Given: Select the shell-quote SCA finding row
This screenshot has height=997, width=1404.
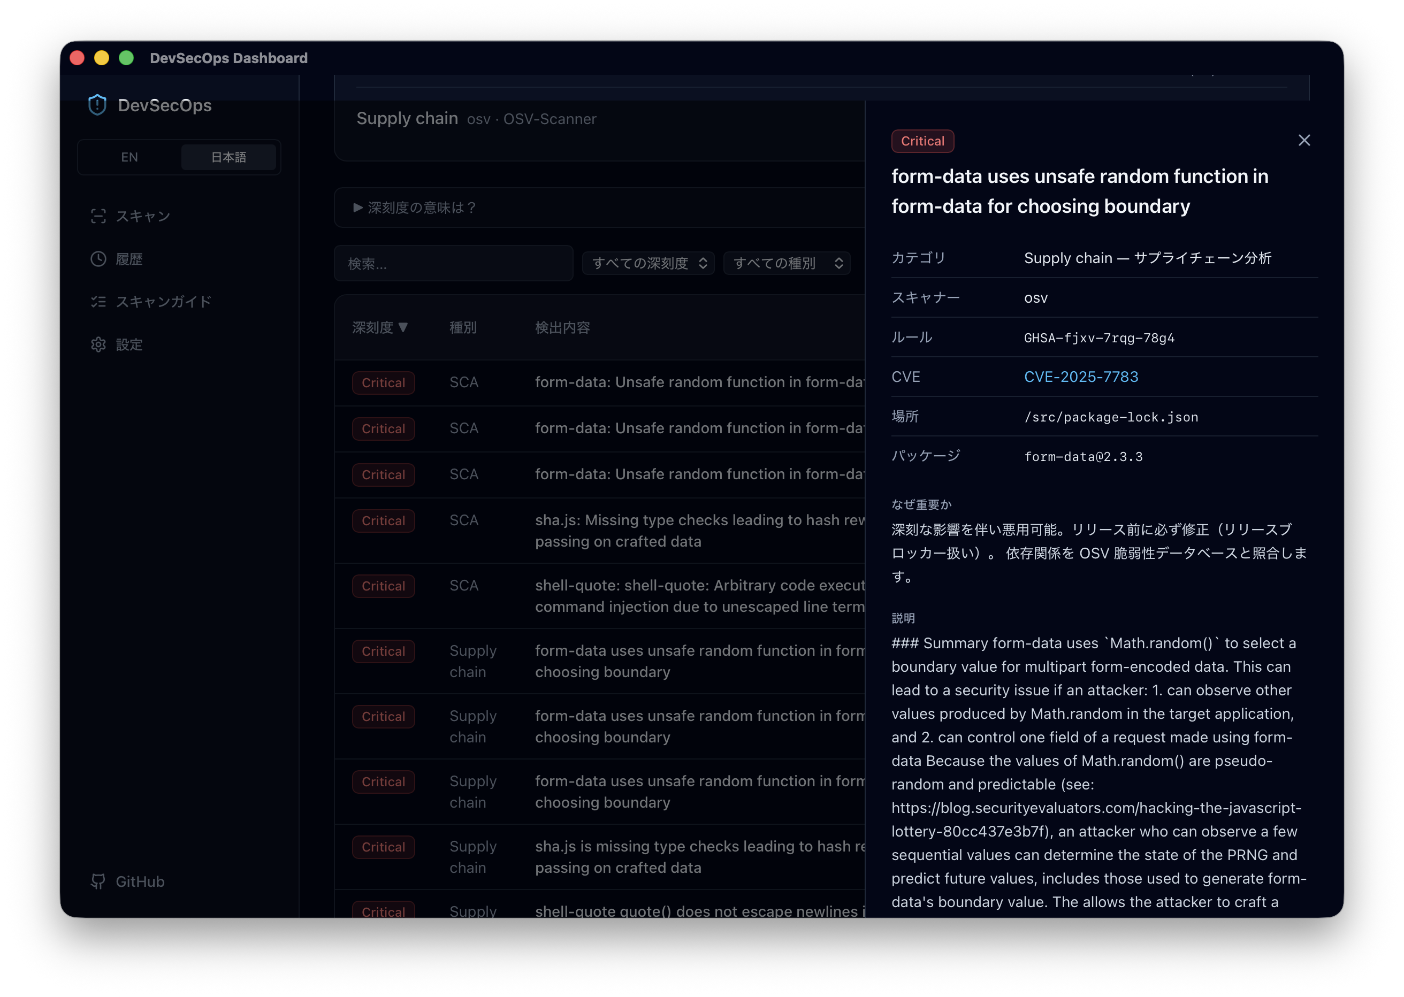Looking at the screenshot, I should 599,596.
